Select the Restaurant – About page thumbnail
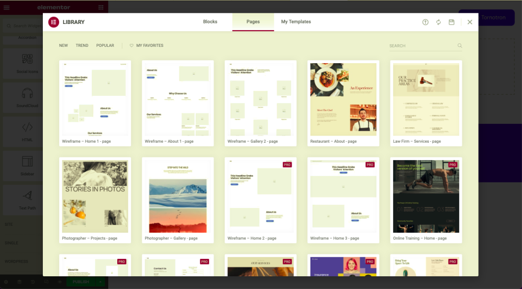The width and height of the screenshot is (522, 289). click(x=343, y=99)
